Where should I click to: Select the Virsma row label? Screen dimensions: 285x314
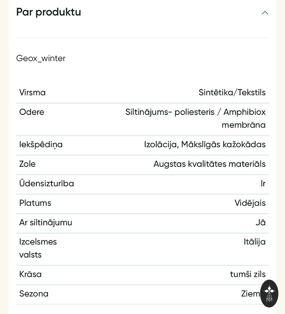tap(32, 92)
